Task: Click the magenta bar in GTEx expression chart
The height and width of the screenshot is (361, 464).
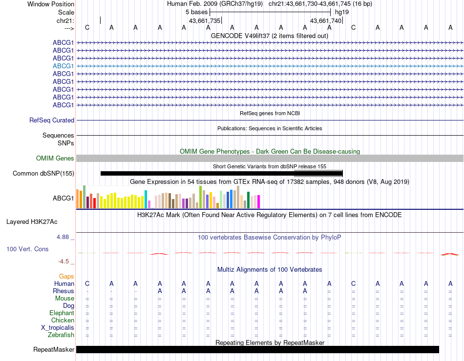Action: [x=259, y=201]
